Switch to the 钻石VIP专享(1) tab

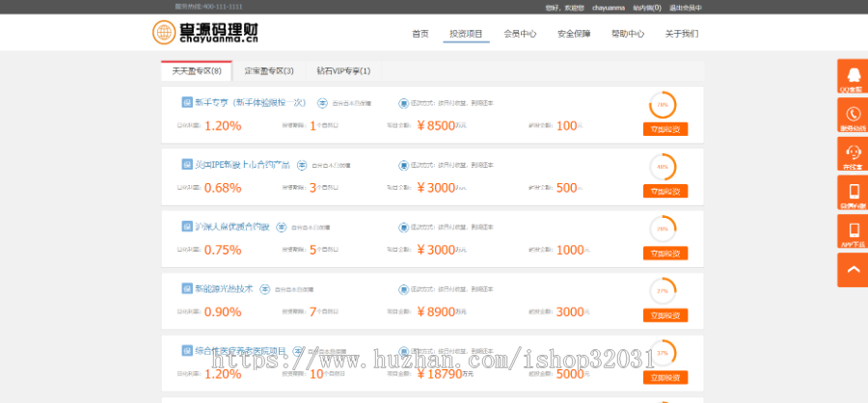click(343, 70)
